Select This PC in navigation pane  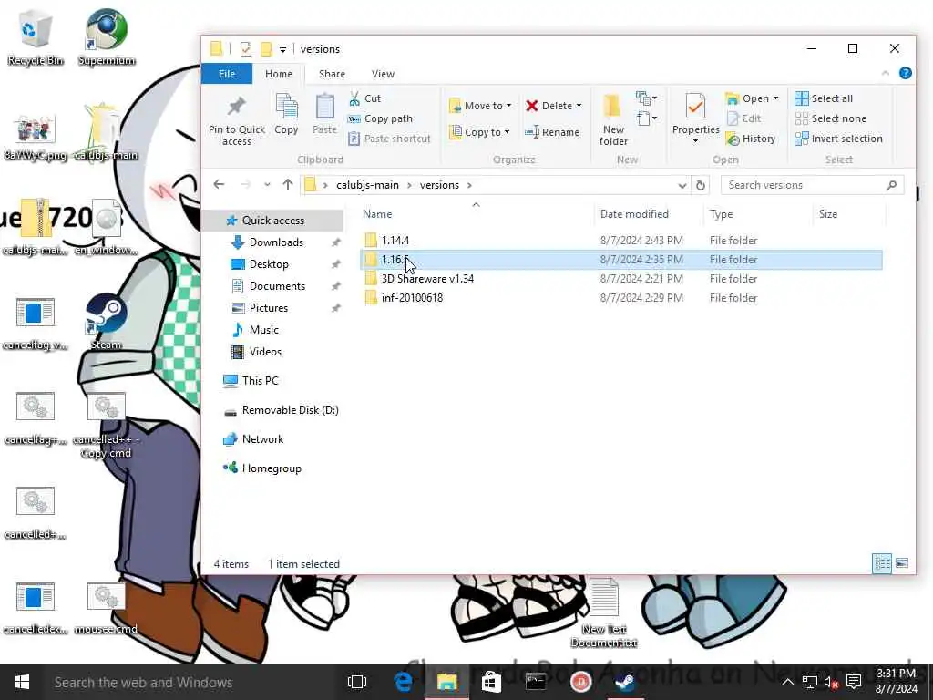click(x=260, y=381)
